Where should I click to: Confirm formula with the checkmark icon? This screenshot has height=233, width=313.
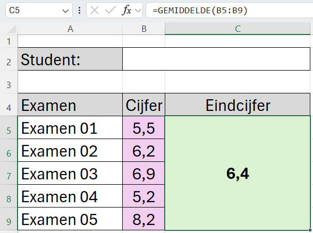click(x=111, y=10)
